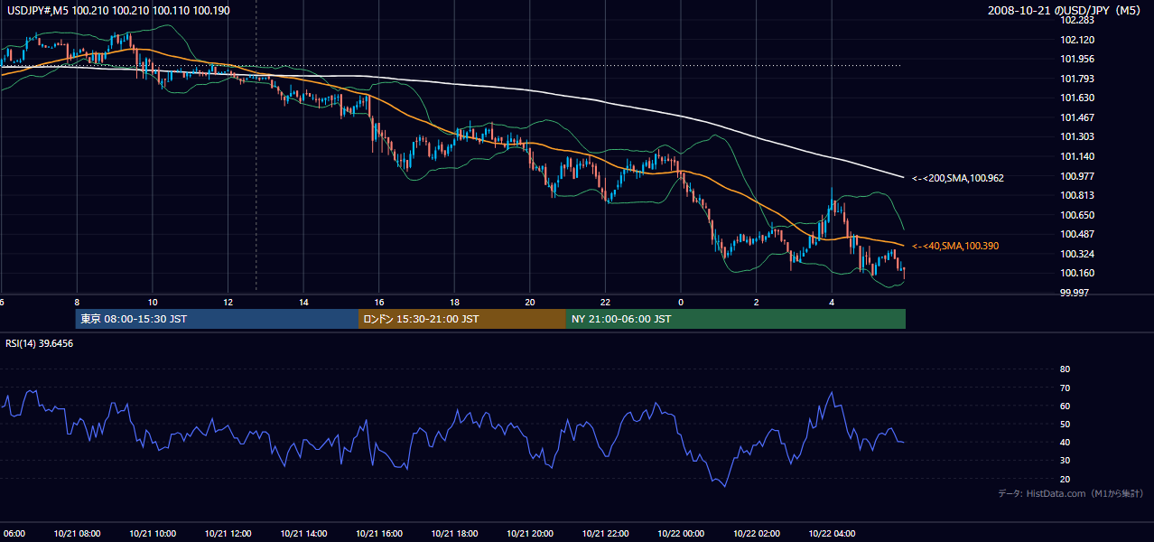Click bottom time label 10/22 04:00
1154x542 pixels.
(x=832, y=533)
